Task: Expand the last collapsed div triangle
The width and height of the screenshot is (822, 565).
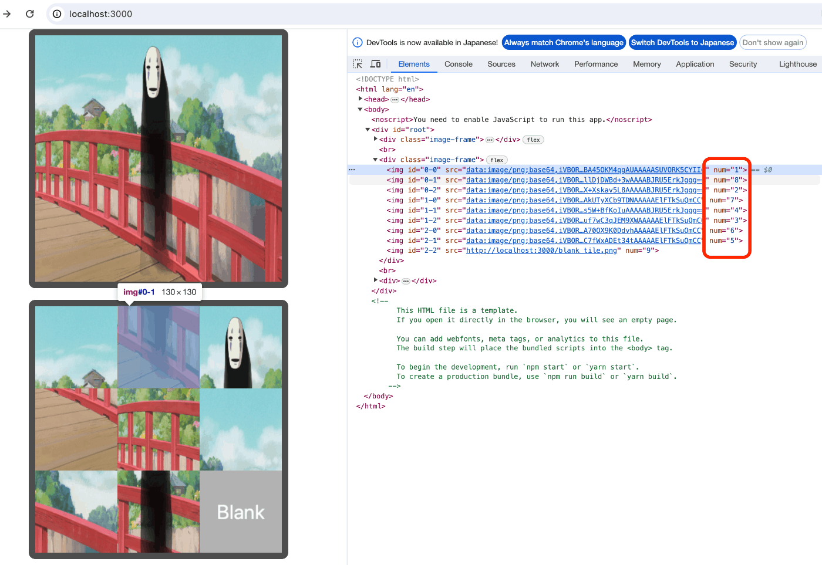Action: click(375, 280)
